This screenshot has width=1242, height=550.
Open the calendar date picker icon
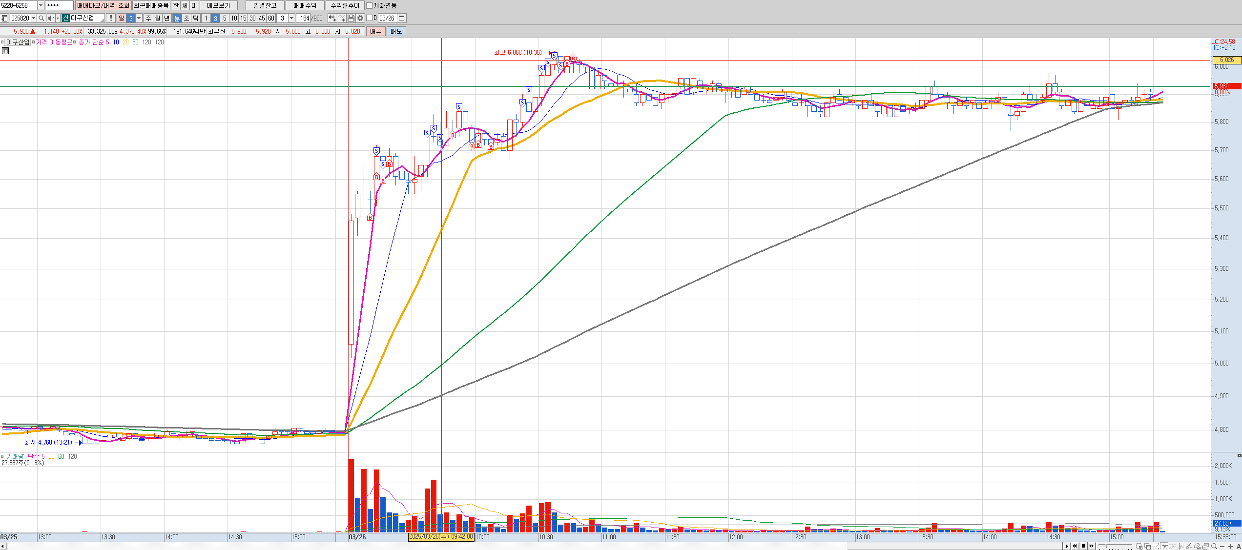point(402,18)
